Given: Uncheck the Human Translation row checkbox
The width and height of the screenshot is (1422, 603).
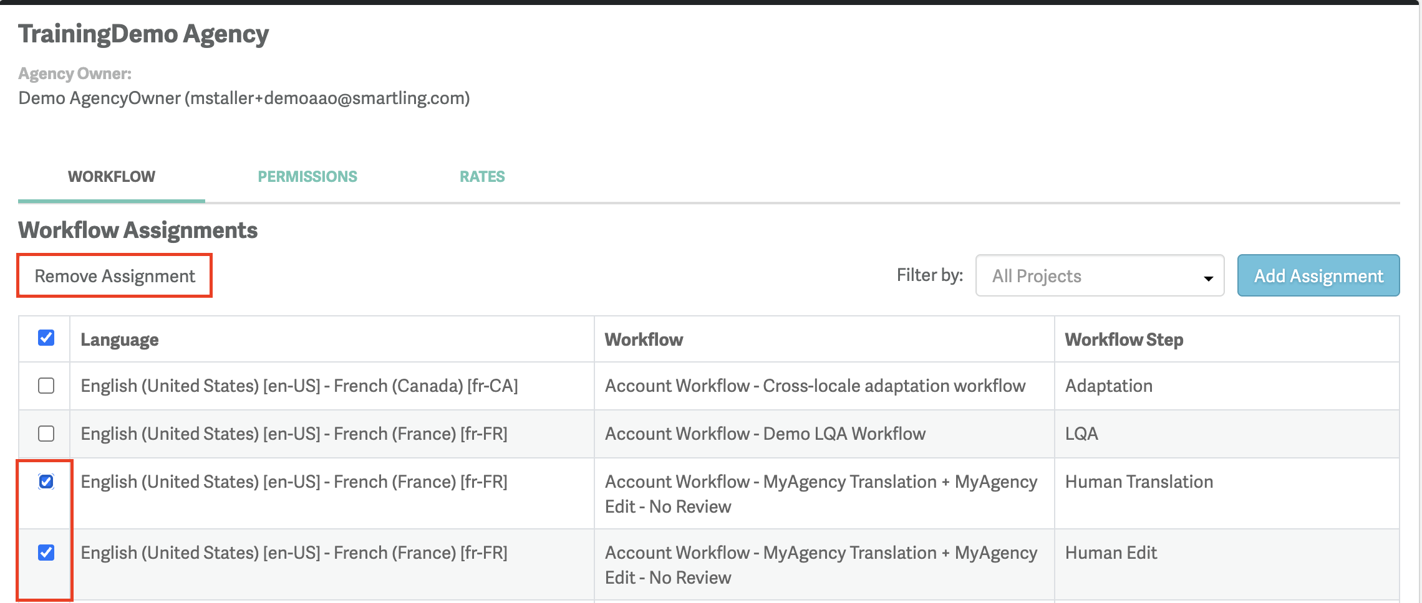Looking at the screenshot, I should pyautogui.click(x=46, y=482).
